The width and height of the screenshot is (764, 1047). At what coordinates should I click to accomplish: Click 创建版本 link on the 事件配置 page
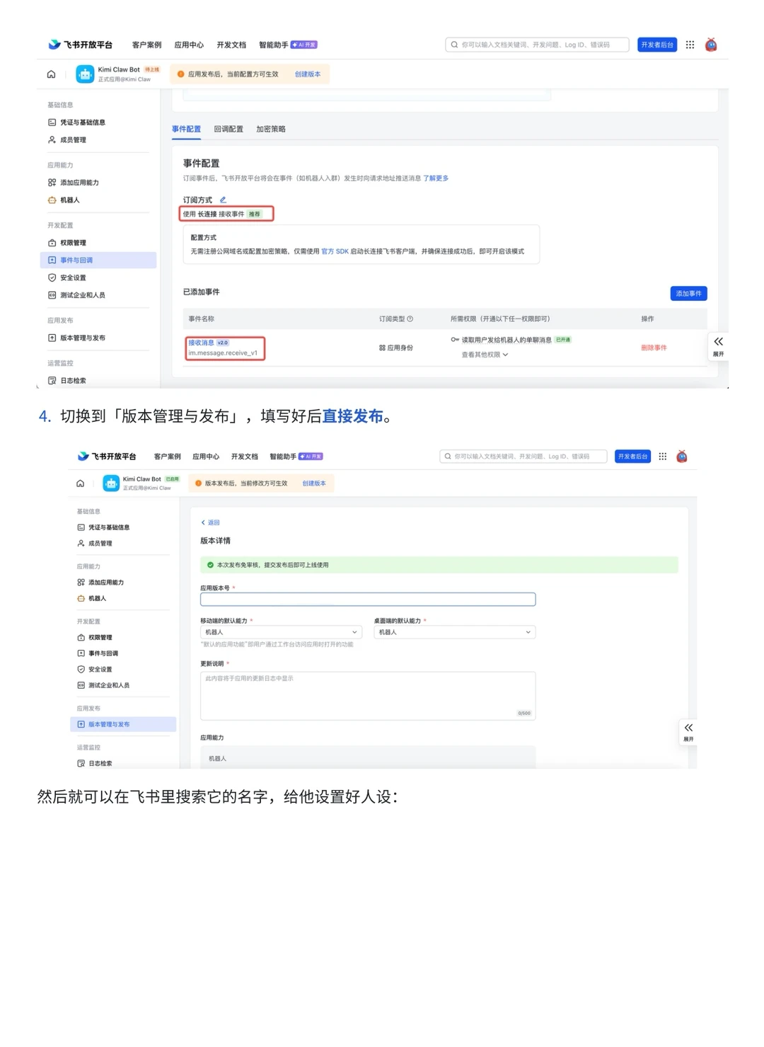(308, 74)
